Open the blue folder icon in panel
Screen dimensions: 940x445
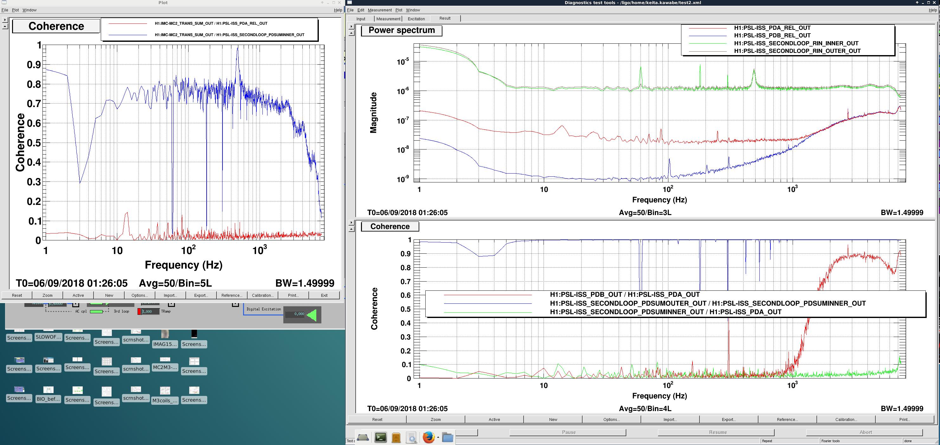click(447, 437)
